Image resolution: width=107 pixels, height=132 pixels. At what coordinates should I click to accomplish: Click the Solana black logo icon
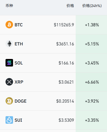9,63
